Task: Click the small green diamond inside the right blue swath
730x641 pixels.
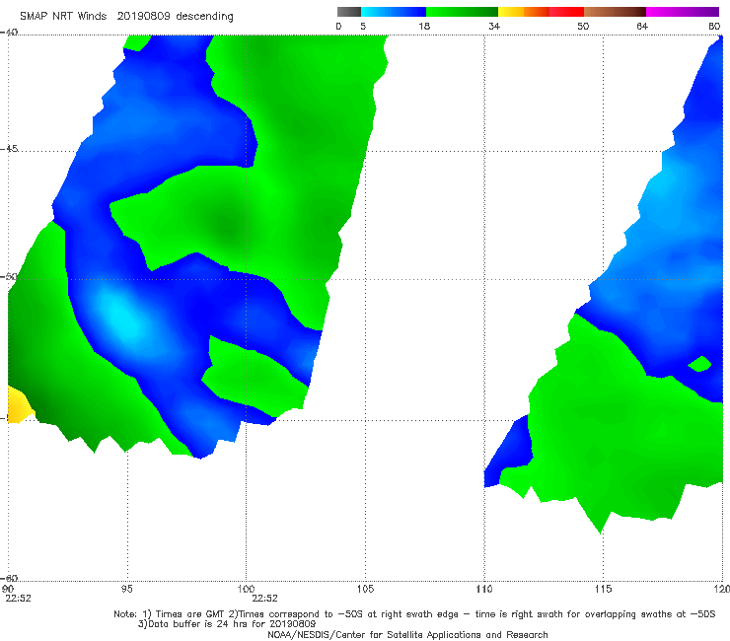Action: point(699,364)
